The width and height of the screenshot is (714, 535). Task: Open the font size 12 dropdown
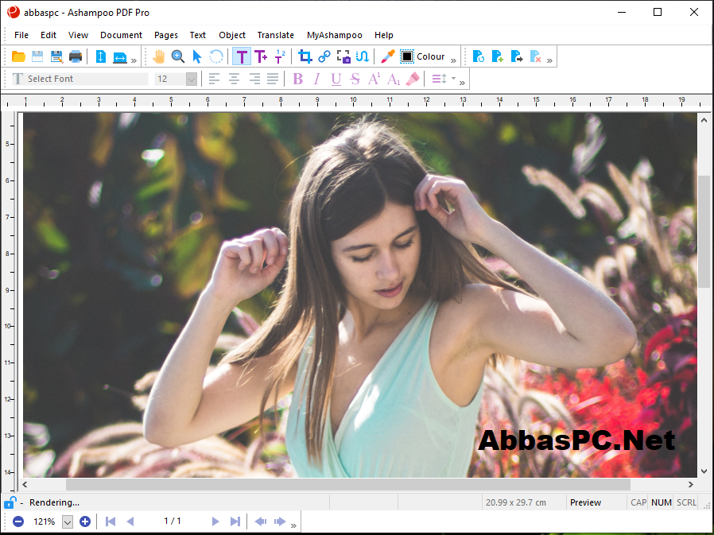click(192, 79)
